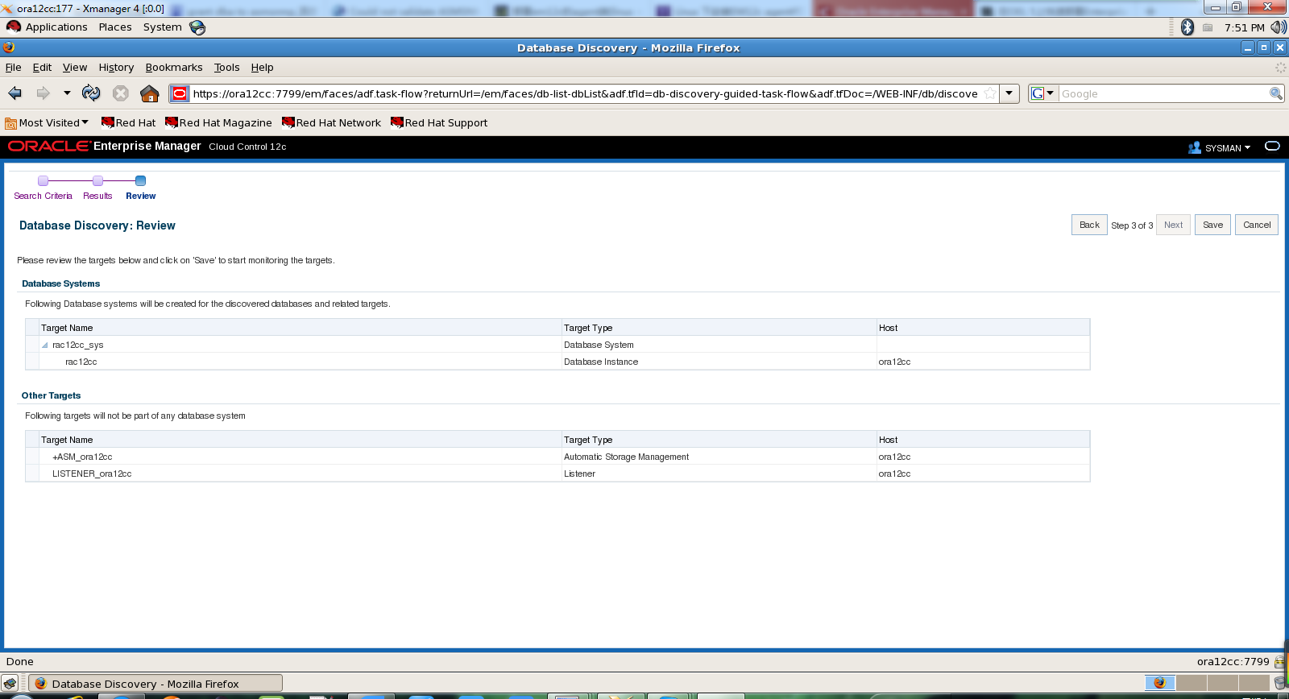Select the +ASM_ora12cc target
This screenshot has height=699, width=1289.
coord(82,457)
